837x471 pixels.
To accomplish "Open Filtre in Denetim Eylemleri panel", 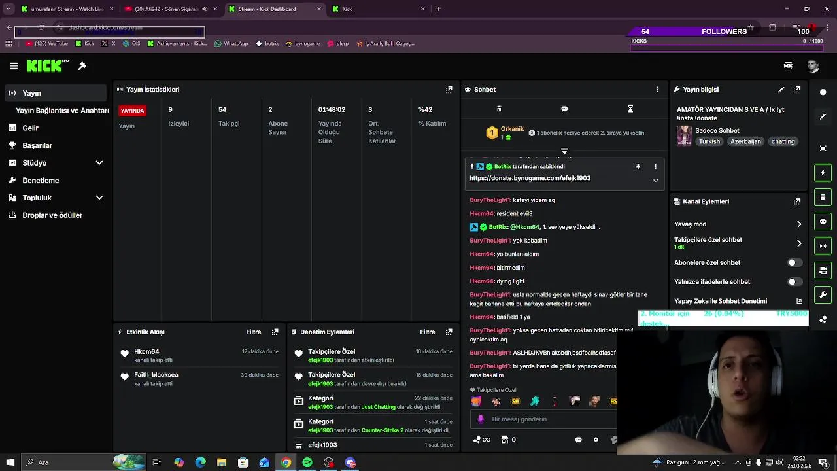I will coord(428,332).
